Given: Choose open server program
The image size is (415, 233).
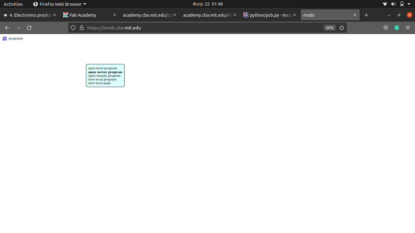Looking at the screenshot, I should 105,72.
